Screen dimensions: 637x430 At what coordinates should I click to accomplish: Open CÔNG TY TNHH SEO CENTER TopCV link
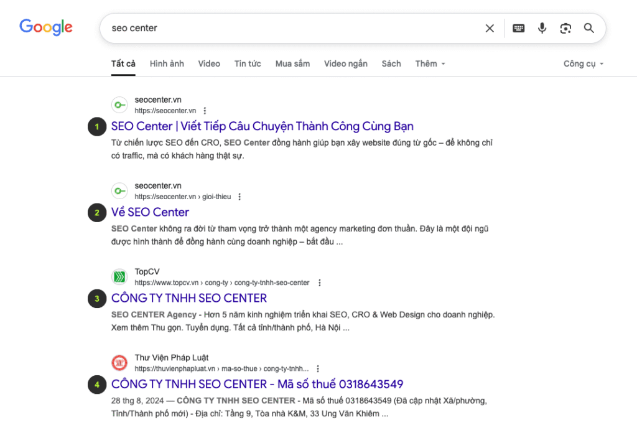pyautogui.click(x=189, y=298)
